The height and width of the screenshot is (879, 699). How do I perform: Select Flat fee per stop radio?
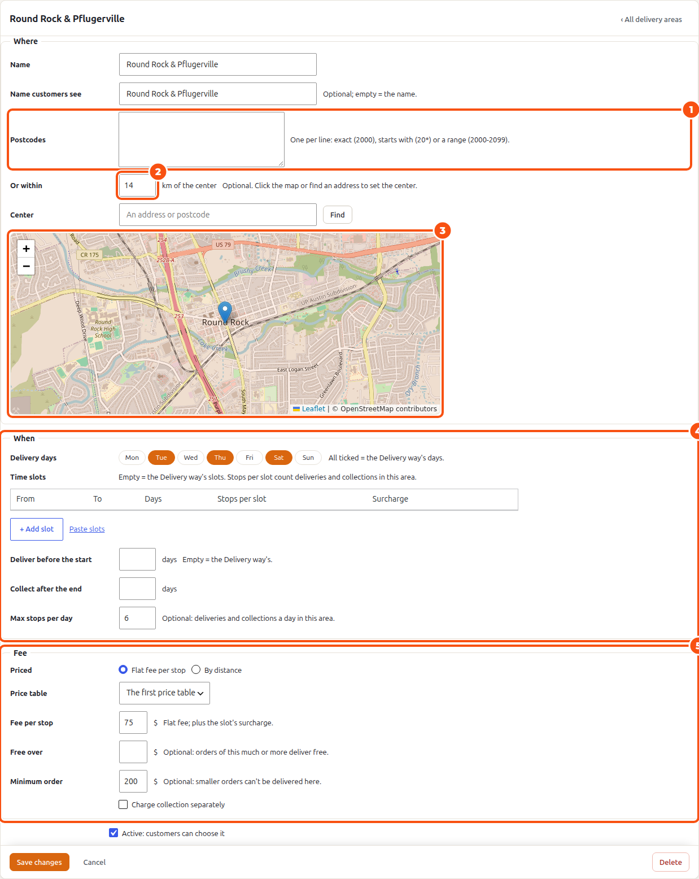(123, 669)
